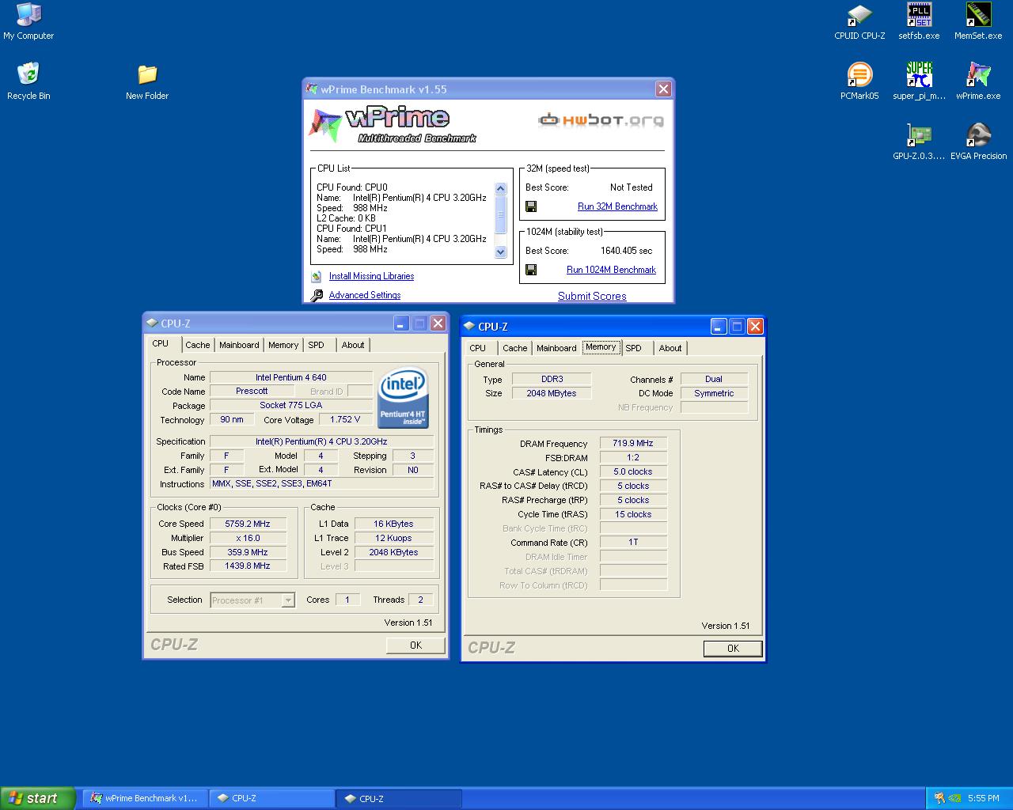Viewport: 1013px width, 810px height.
Task: Click the DRAM Frequency 719.9 MHz value
Action: [x=633, y=444]
